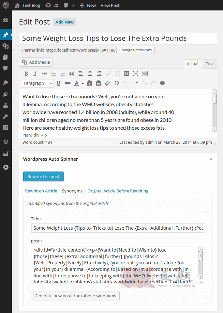
Task: Apply blockquote formatting
Action: click(72, 74)
